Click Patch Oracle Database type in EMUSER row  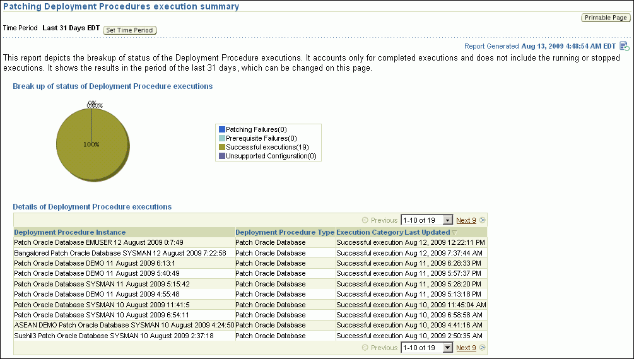[x=271, y=242]
